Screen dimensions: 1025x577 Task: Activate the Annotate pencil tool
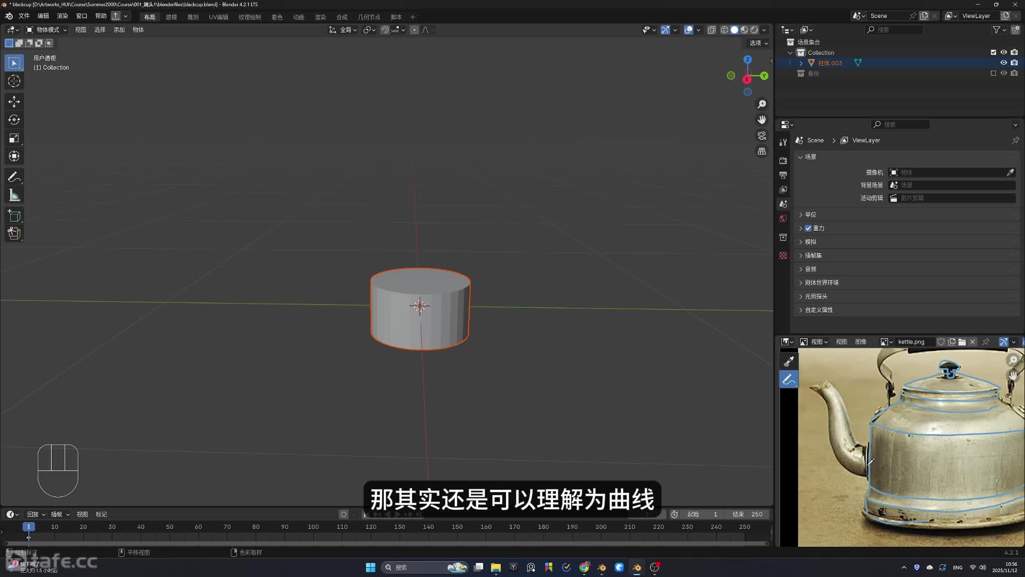[x=14, y=177]
